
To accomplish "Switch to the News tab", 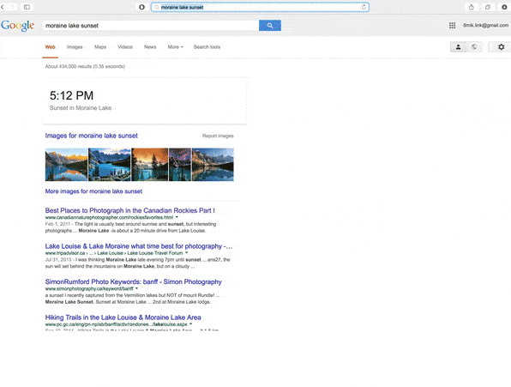I will pos(150,47).
